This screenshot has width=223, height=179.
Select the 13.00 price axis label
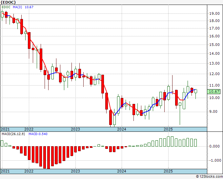[x=214, y=63]
